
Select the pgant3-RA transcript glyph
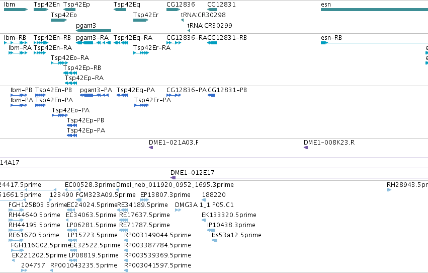(94, 43)
